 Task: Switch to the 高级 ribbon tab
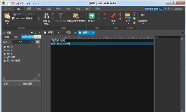point(98,9)
